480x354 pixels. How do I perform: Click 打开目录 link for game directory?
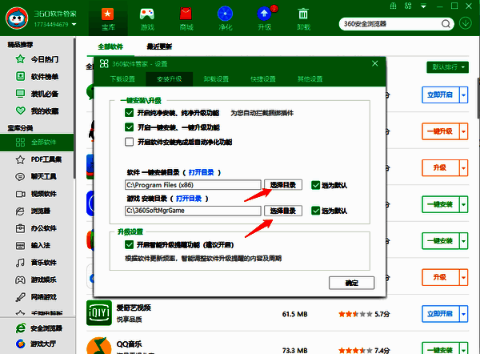tap(189, 199)
